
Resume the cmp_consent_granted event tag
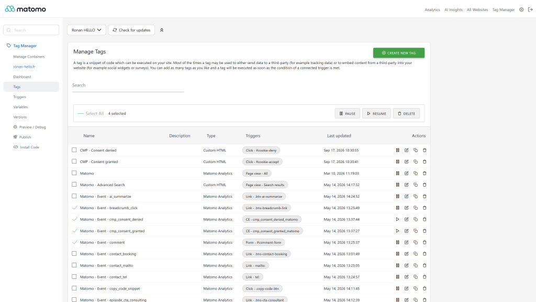[398, 231]
